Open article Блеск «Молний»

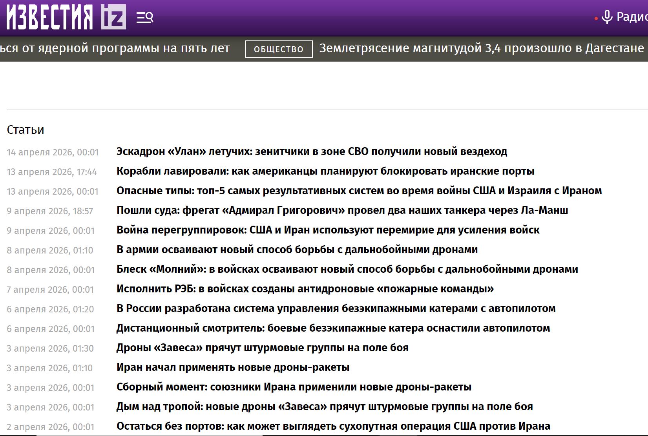(347, 269)
